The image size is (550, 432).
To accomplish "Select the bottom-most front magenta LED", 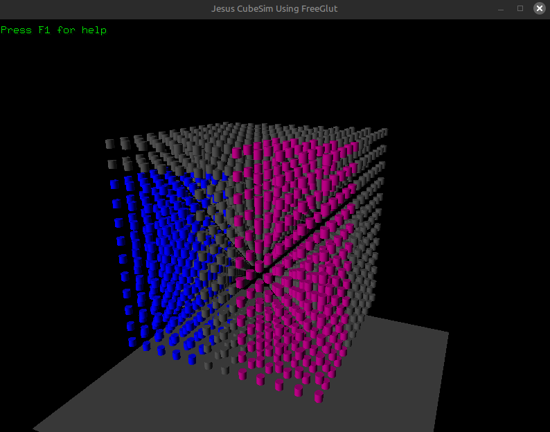I will click(319, 397).
